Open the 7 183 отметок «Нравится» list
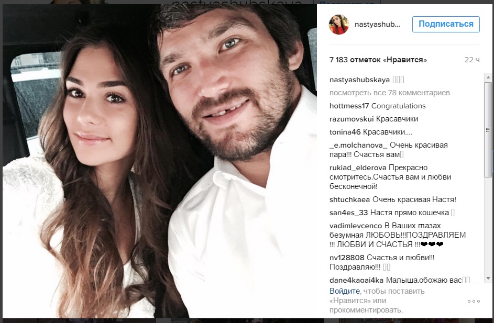494x323 pixels. pos(378,60)
